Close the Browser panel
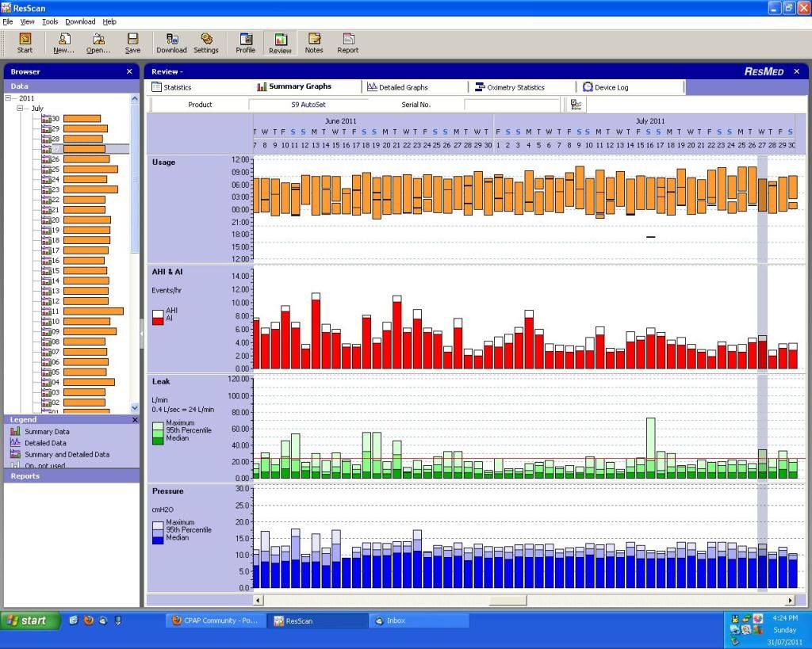 (x=129, y=71)
